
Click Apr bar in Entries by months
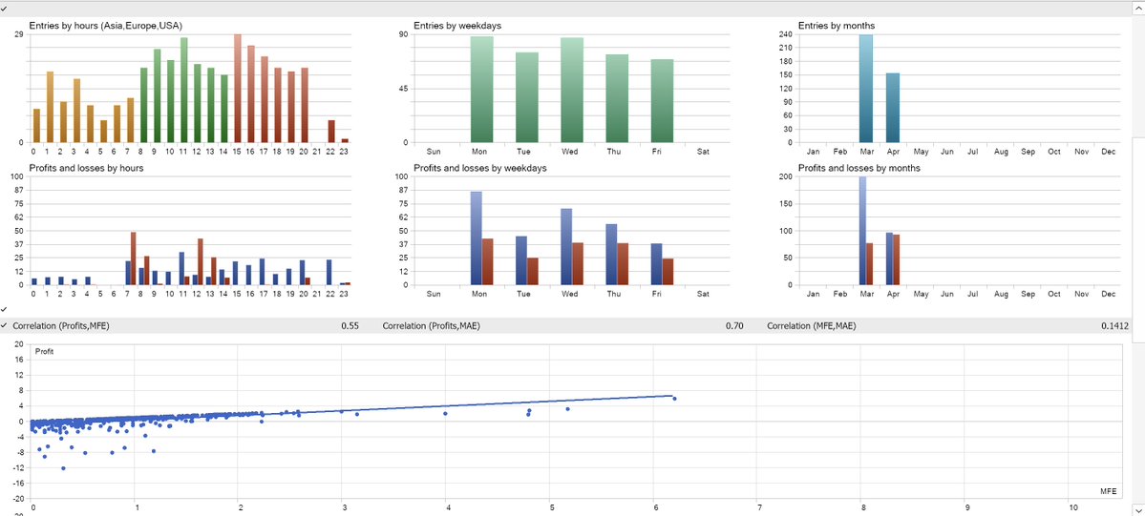click(893, 107)
